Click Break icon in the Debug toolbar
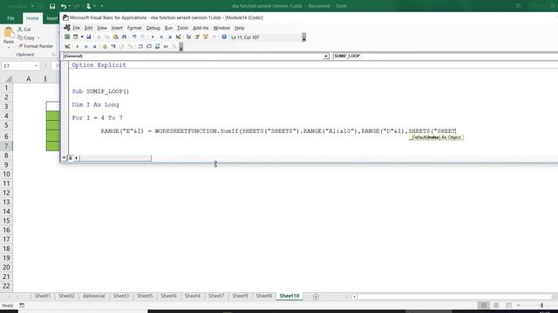The height and width of the screenshot is (313, 558). (x=85, y=46)
